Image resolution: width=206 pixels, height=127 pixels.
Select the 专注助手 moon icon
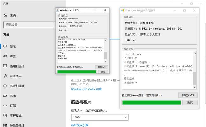5,76
